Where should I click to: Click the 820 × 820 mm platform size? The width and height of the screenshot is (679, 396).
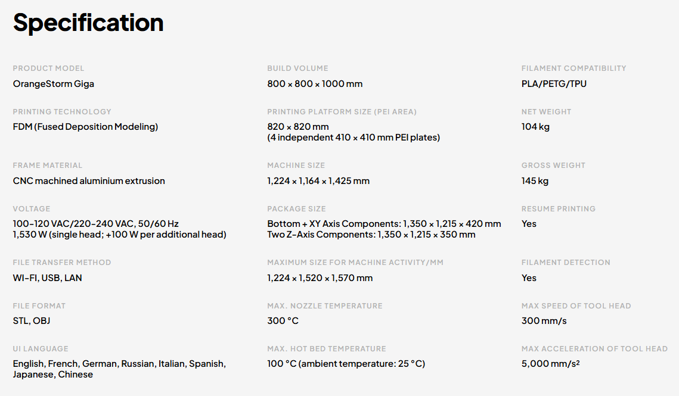coord(298,127)
